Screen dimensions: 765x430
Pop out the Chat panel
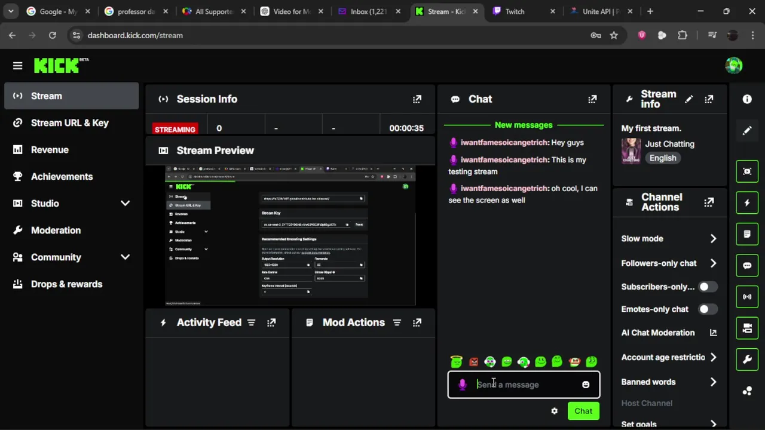click(x=592, y=99)
